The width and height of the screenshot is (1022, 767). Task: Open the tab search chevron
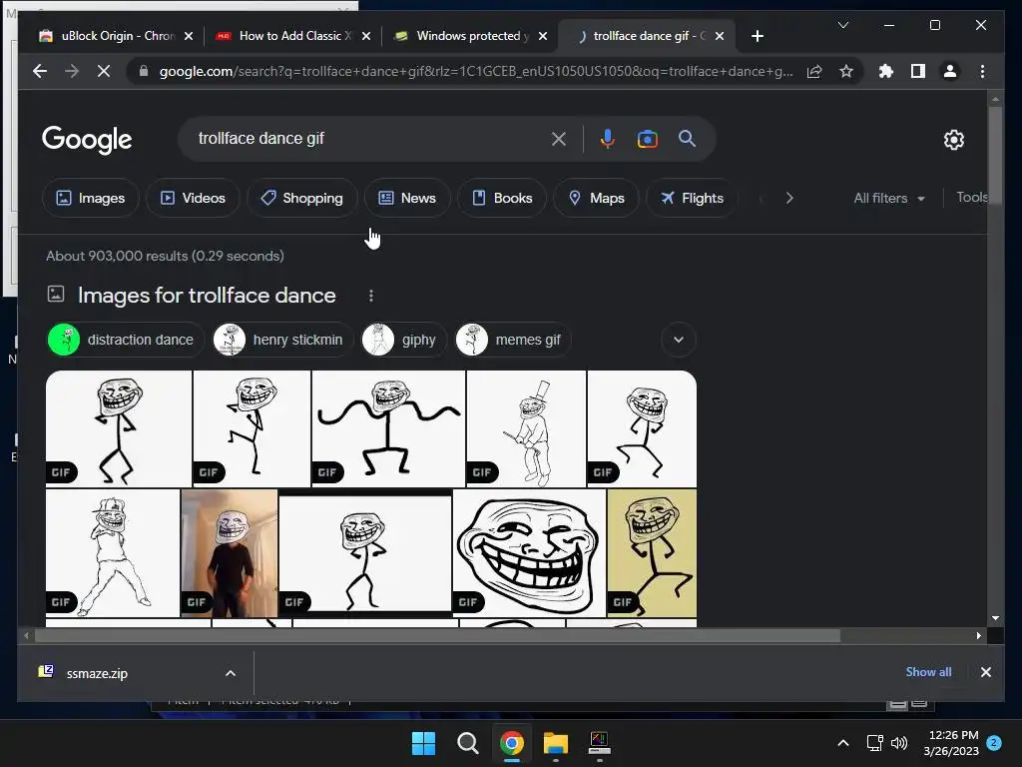842,25
